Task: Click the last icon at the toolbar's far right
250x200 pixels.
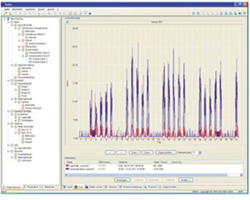Action: pyautogui.click(x=244, y=14)
